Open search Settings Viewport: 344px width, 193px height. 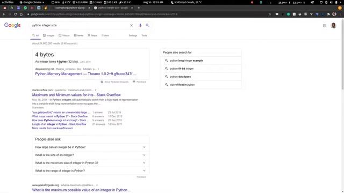133,35
